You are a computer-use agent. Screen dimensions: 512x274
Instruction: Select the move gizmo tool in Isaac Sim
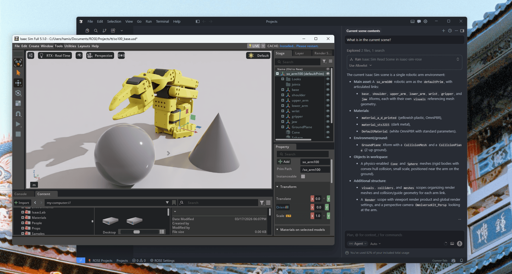pyautogui.click(x=18, y=83)
